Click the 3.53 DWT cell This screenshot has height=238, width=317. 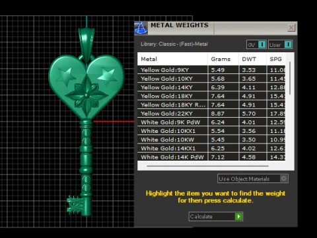coord(253,70)
